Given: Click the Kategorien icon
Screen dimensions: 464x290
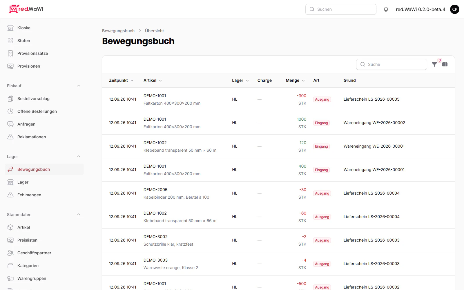Looking at the screenshot, I should [10, 266].
